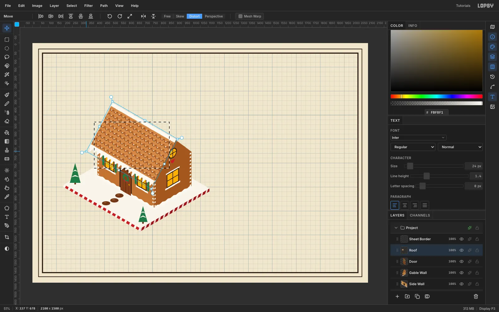499x312 pixels.
Task: Choose Free transform mode
Action: [167, 16]
